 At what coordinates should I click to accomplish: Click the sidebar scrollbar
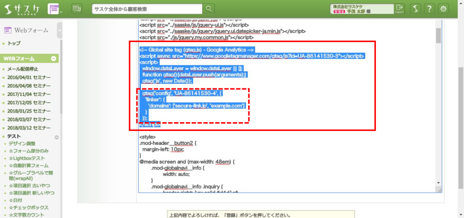point(61,77)
